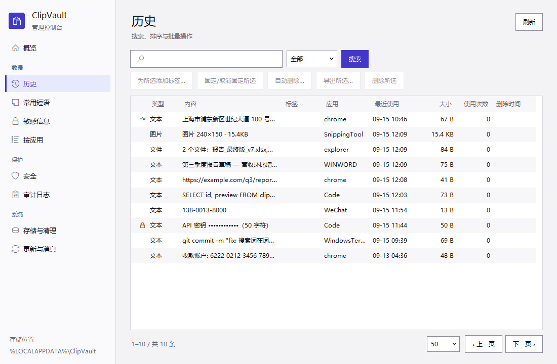This screenshot has height=364, width=557.
Task: Open the 安全 settings page
Action: tap(58, 176)
